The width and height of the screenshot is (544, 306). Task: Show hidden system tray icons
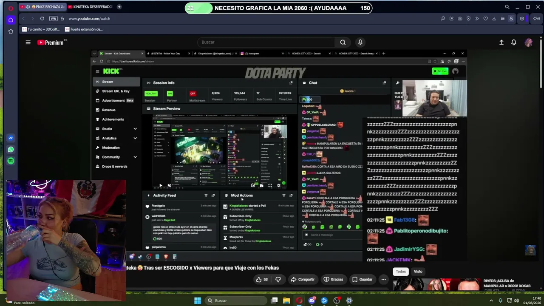tap(491, 300)
